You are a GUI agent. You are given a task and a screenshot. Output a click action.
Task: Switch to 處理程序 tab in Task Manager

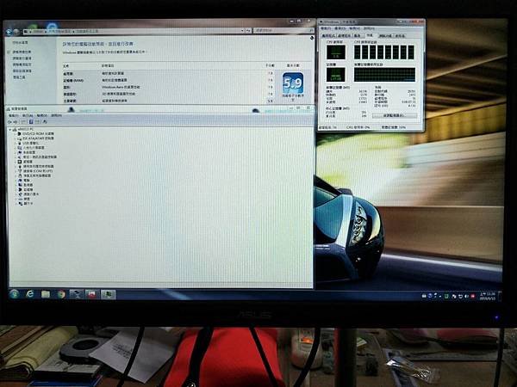(344, 35)
